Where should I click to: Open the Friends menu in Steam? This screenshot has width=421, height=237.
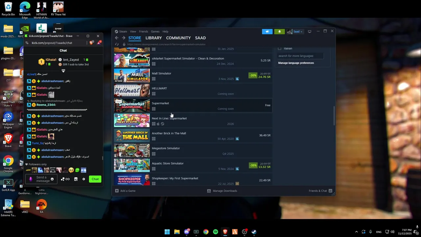pos(143,32)
